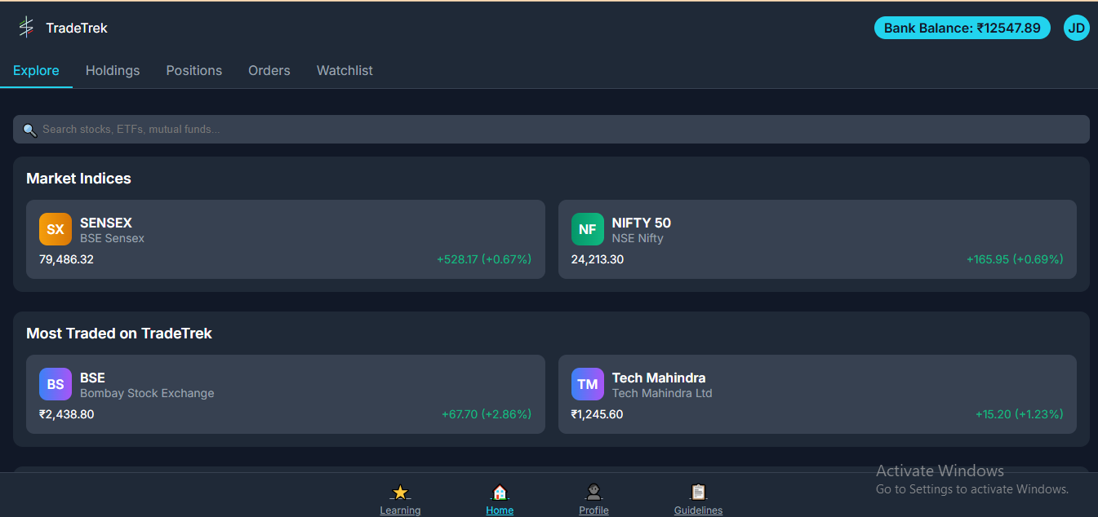Click the +15.20 (+1.23%) change
The image size is (1098, 517).
1020,414
